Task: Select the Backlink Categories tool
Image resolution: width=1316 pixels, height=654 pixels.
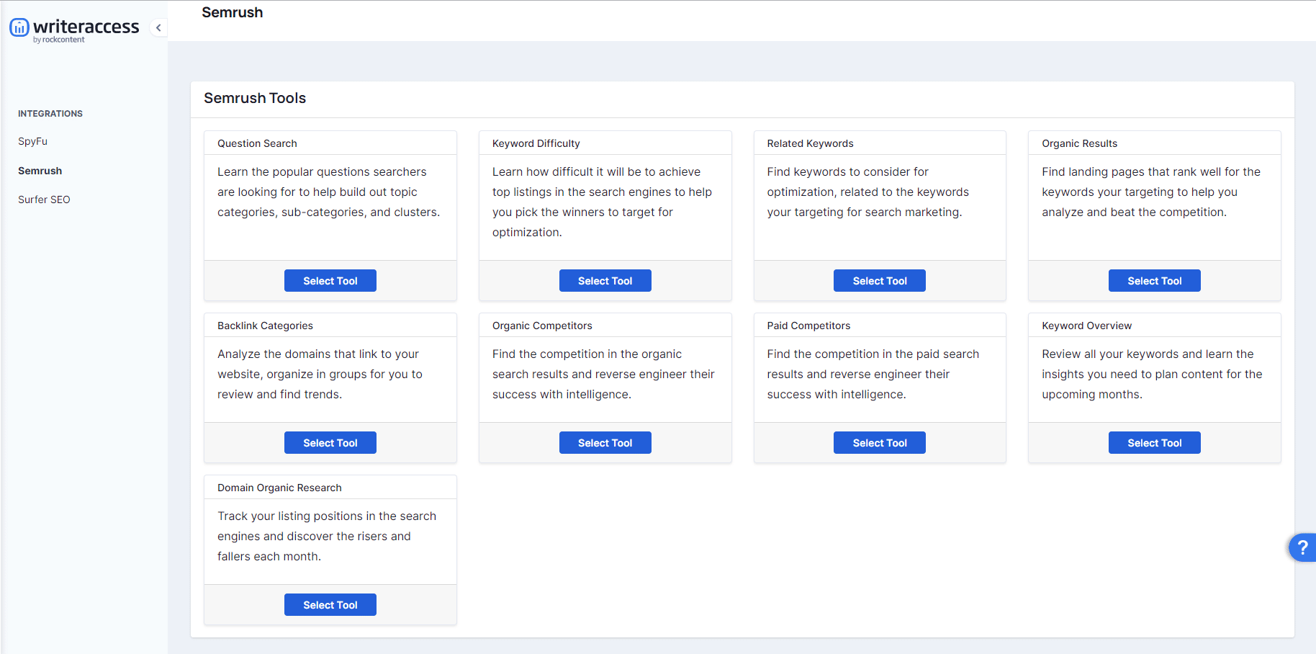Action: tap(330, 443)
